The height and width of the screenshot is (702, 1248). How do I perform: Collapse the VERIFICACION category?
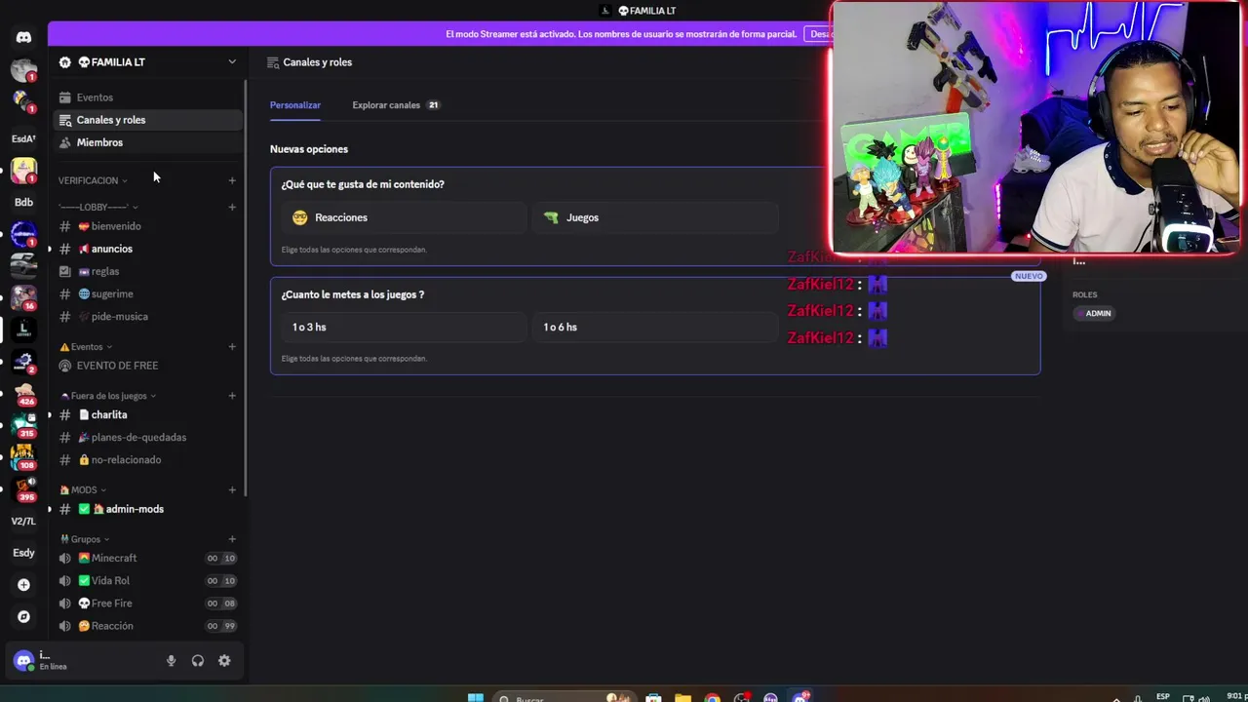[x=94, y=180]
